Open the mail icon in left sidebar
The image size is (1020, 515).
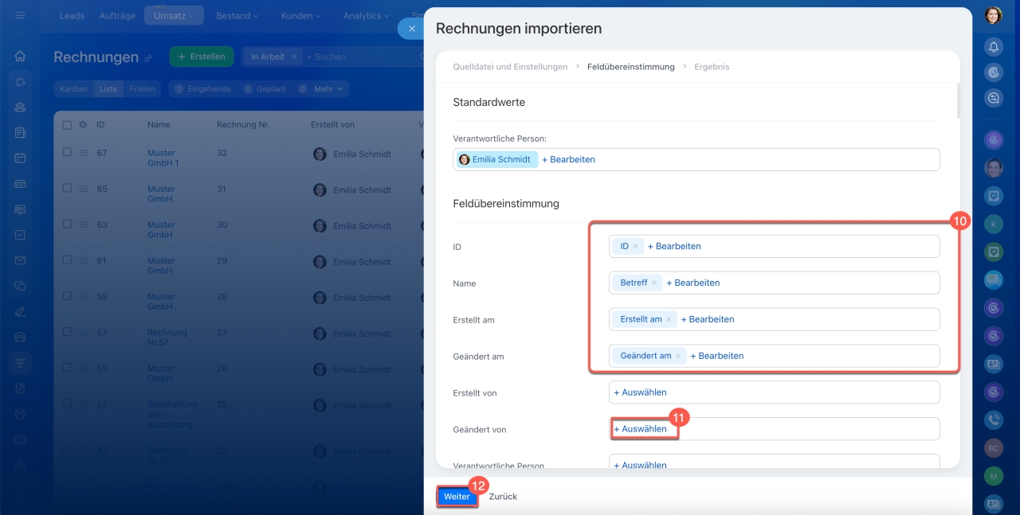(x=20, y=260)
